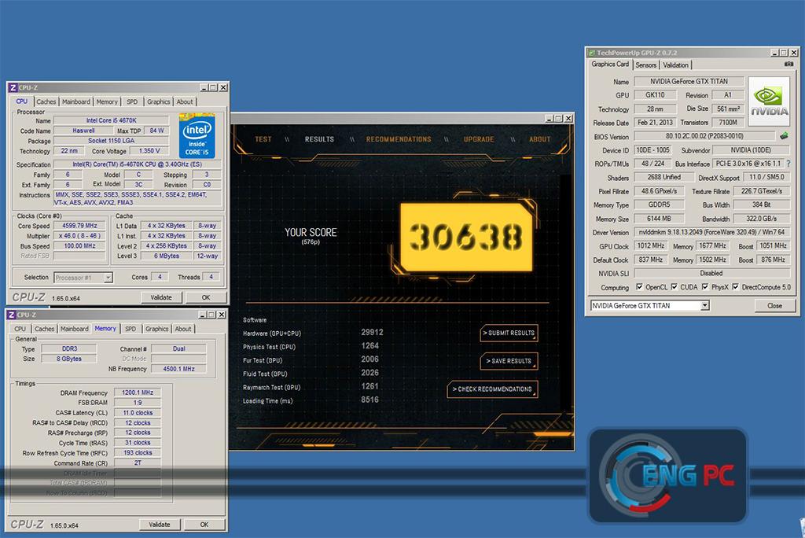Click SUBMIT RESULTS button
Image resolution: width=805 pixels, height=538 pixels.
[509, 333]
